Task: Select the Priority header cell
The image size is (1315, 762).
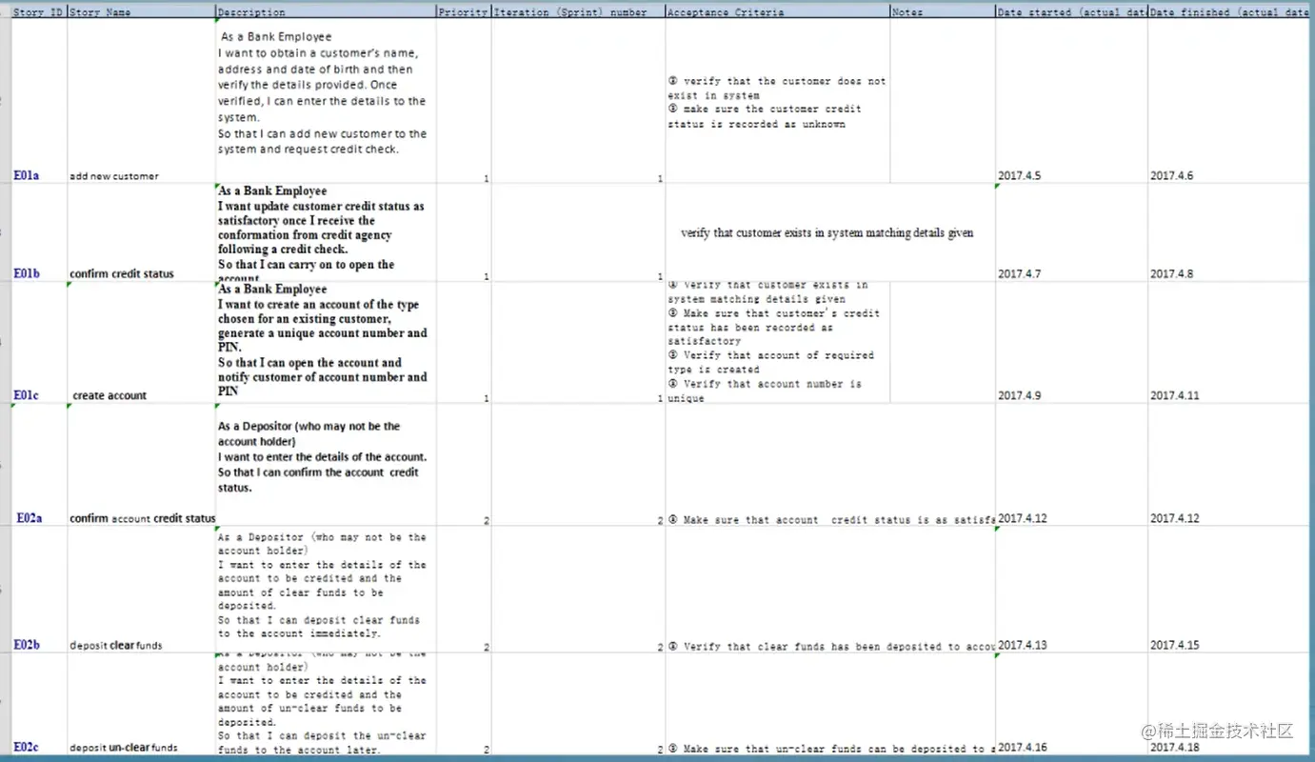Action: (x=464, y=12)
